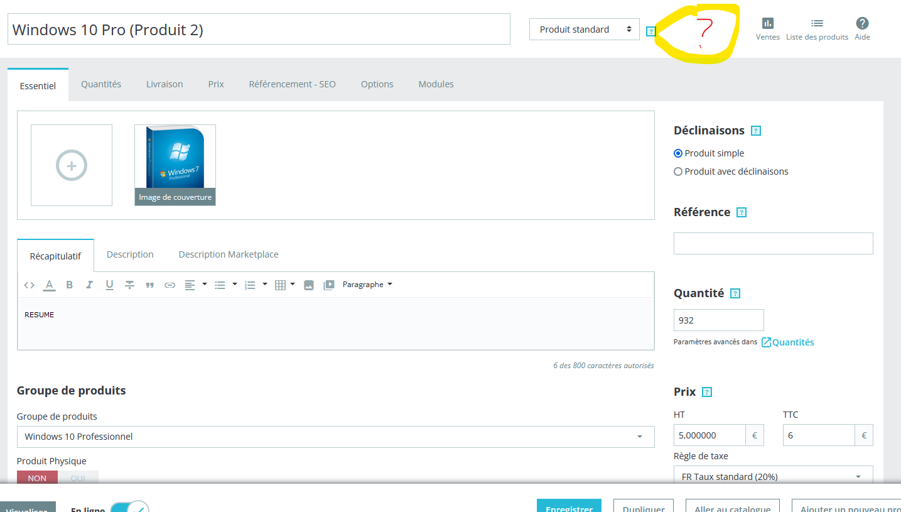Image resolution: width=901 pixels, height=512 pixels.
Task: Apply bold formatting in Récapitulatif editor
Action: pos(70,285)
